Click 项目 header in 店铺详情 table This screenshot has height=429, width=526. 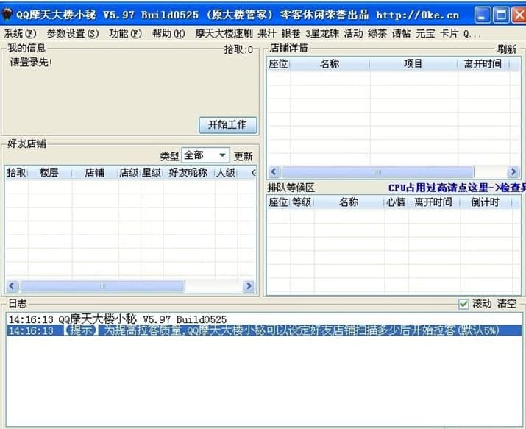point(413,64)
